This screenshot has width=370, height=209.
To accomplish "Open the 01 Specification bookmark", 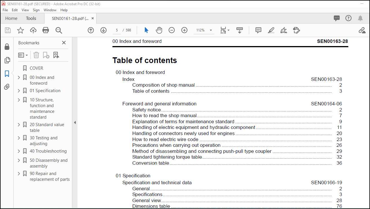I will [45, 91].
